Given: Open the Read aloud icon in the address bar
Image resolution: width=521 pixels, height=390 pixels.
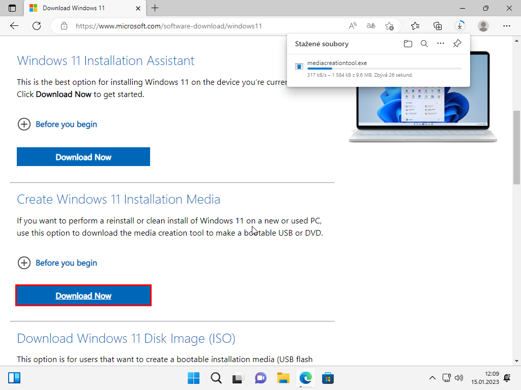Looking at the screenshot, I should [x=353, y=26].
